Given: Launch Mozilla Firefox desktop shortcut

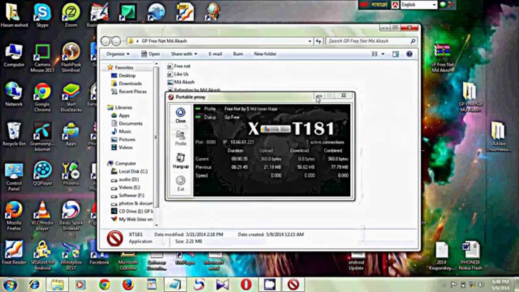Looking at the screenshot, I should (14, 216).
